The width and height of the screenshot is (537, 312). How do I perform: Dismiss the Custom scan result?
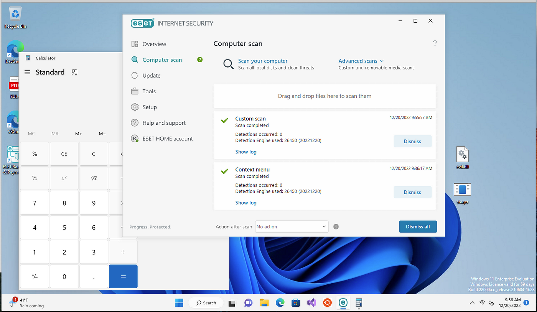(x=412, y=141)
